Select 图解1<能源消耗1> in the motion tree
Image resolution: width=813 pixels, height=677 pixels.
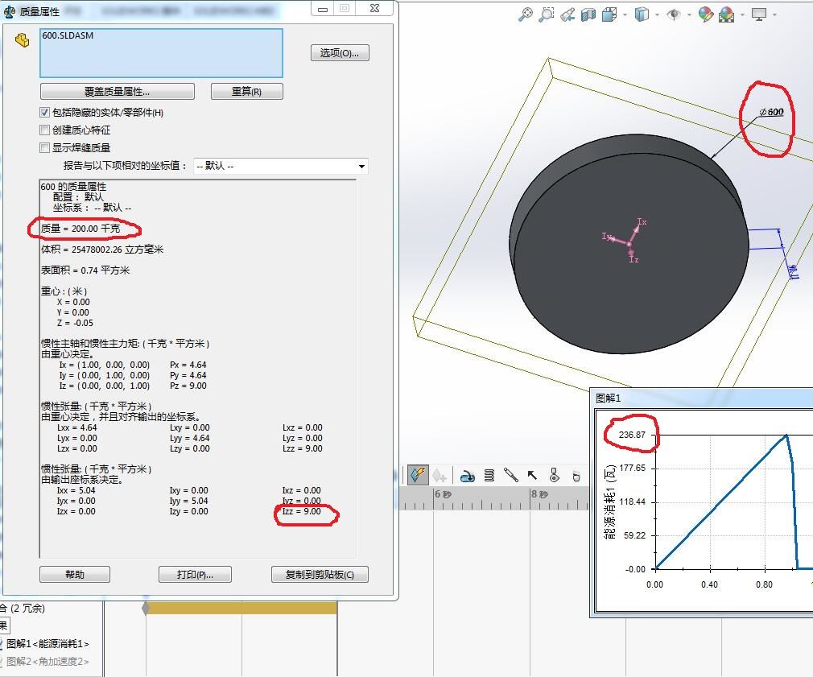tap(48, 644)
